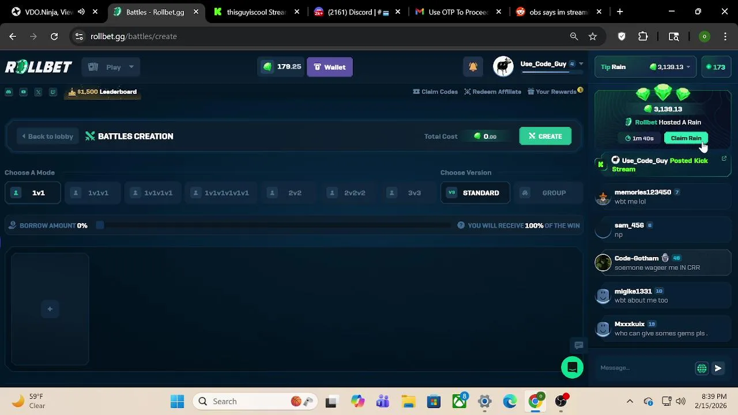
Task: Open File Explorer from the taskbar
Action: [408, 401]
